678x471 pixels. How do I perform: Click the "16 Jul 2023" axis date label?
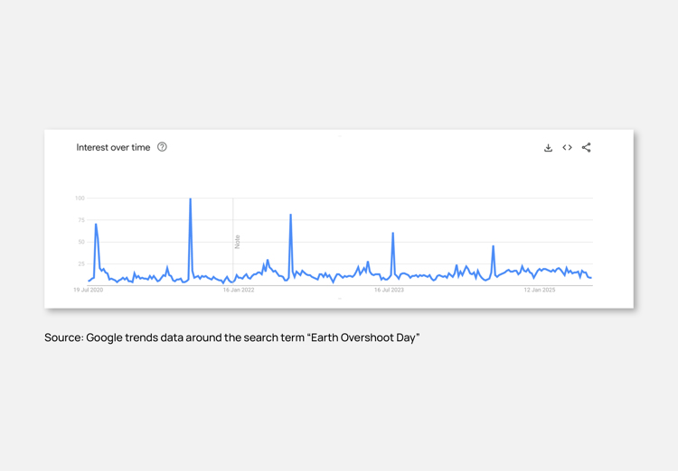[389, 290]
